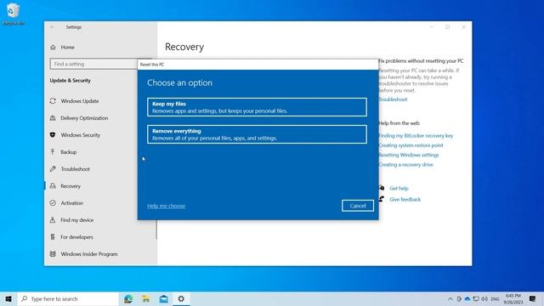Click the For developers icon
544x306 pixels.
coord(53,237)
